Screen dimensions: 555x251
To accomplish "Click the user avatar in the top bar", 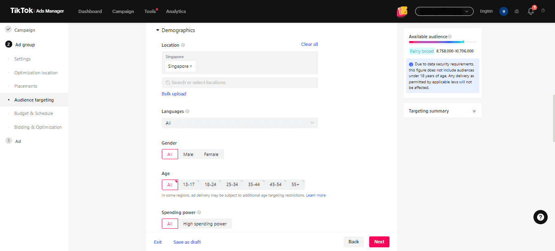I will pos(503,11).
